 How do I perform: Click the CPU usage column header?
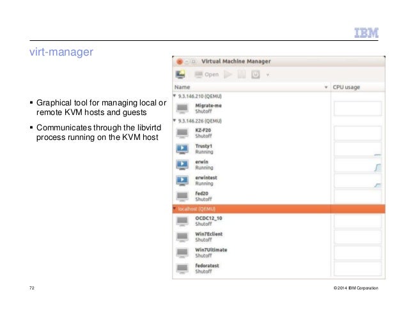tap(357, 87)
